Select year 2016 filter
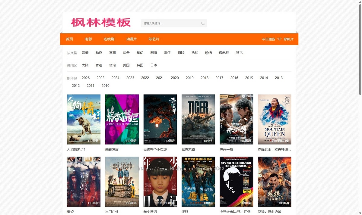362x215 pixels. [x=234, y=78]
